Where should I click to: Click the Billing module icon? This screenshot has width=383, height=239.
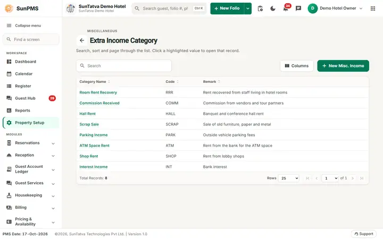(9, 208)
